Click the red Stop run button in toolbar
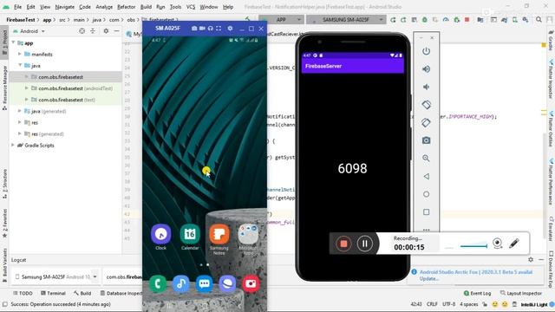Viewport: 555px width, 312px height. tap(467, 20)
